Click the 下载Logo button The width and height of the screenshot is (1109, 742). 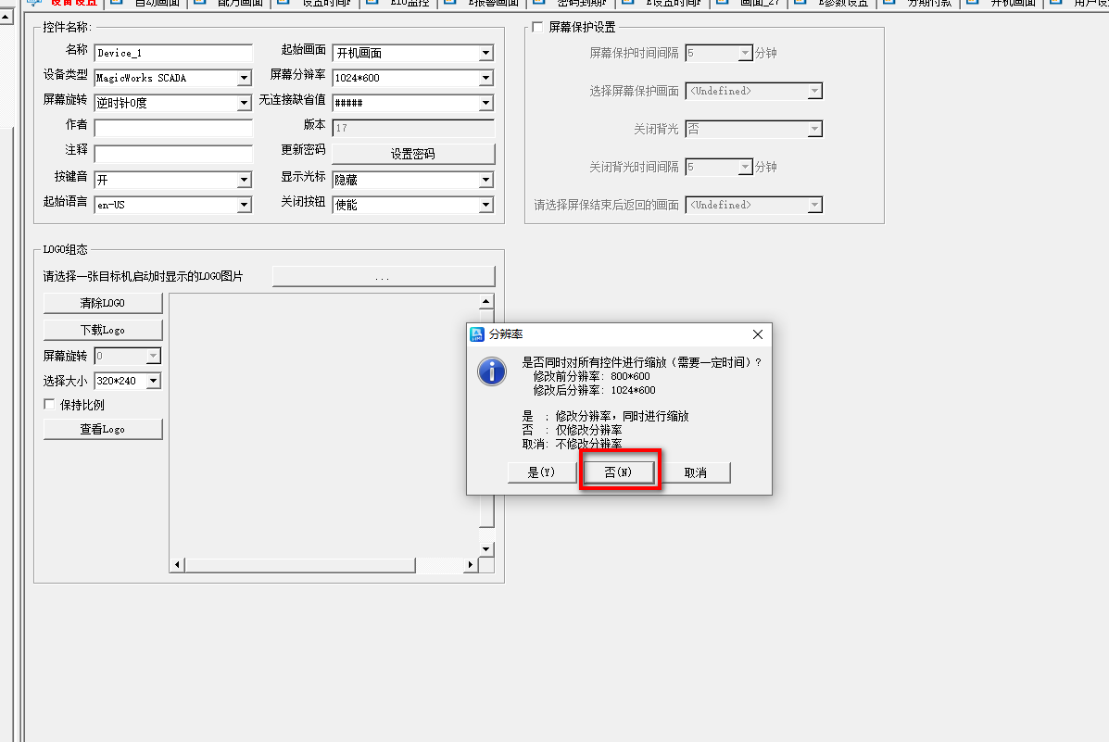[x=103, y=330]
